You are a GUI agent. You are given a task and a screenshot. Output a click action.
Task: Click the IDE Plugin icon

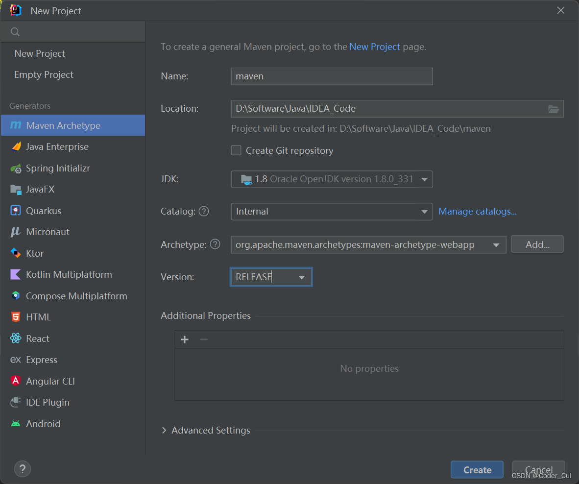point(16,402)
